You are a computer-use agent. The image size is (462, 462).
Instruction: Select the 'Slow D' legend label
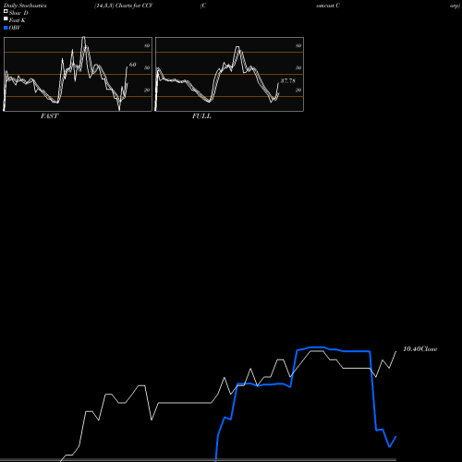(18, 13)
